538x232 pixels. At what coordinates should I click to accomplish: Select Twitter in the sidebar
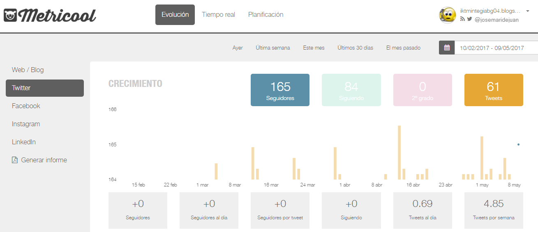pos(45,88)
